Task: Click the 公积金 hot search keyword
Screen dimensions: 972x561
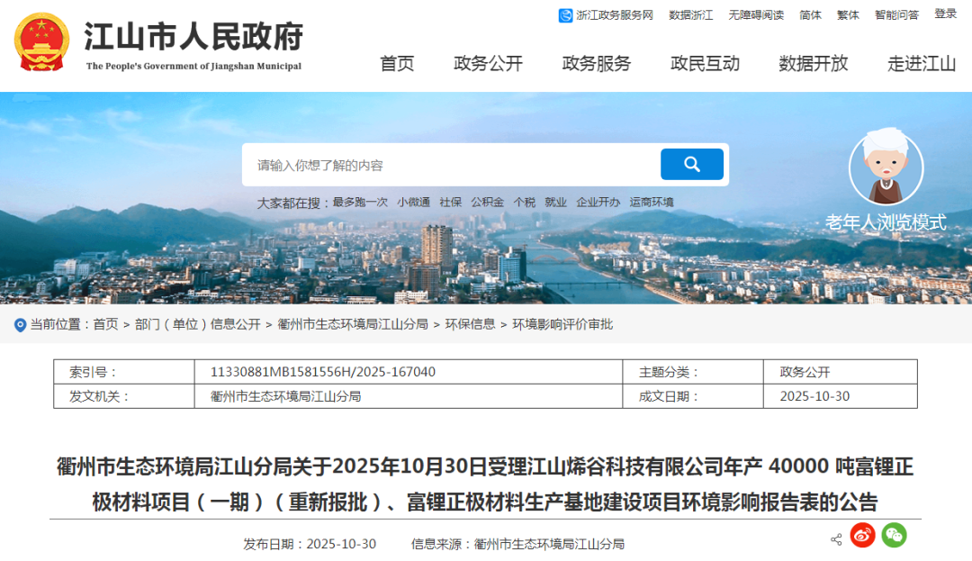Action: [487, 203]
